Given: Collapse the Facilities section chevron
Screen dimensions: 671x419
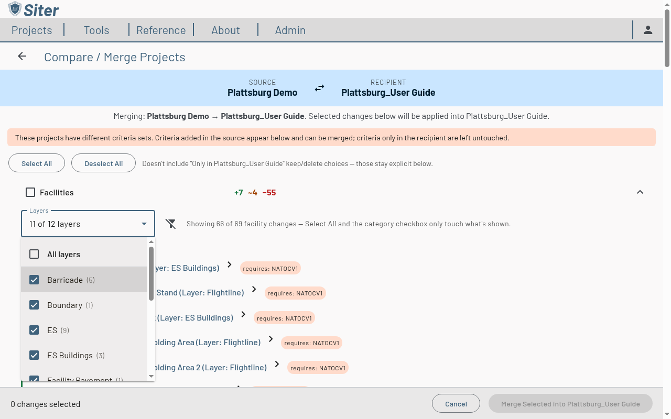Looking at the screenshot, I should click(x=640, y=192).
